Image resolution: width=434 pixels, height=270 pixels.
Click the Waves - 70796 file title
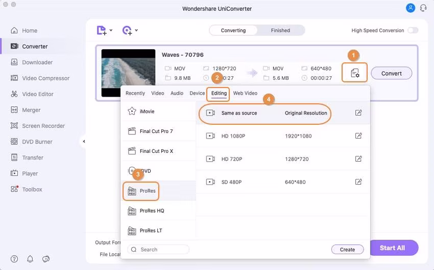pyautogui.click(x=183, y=55)
